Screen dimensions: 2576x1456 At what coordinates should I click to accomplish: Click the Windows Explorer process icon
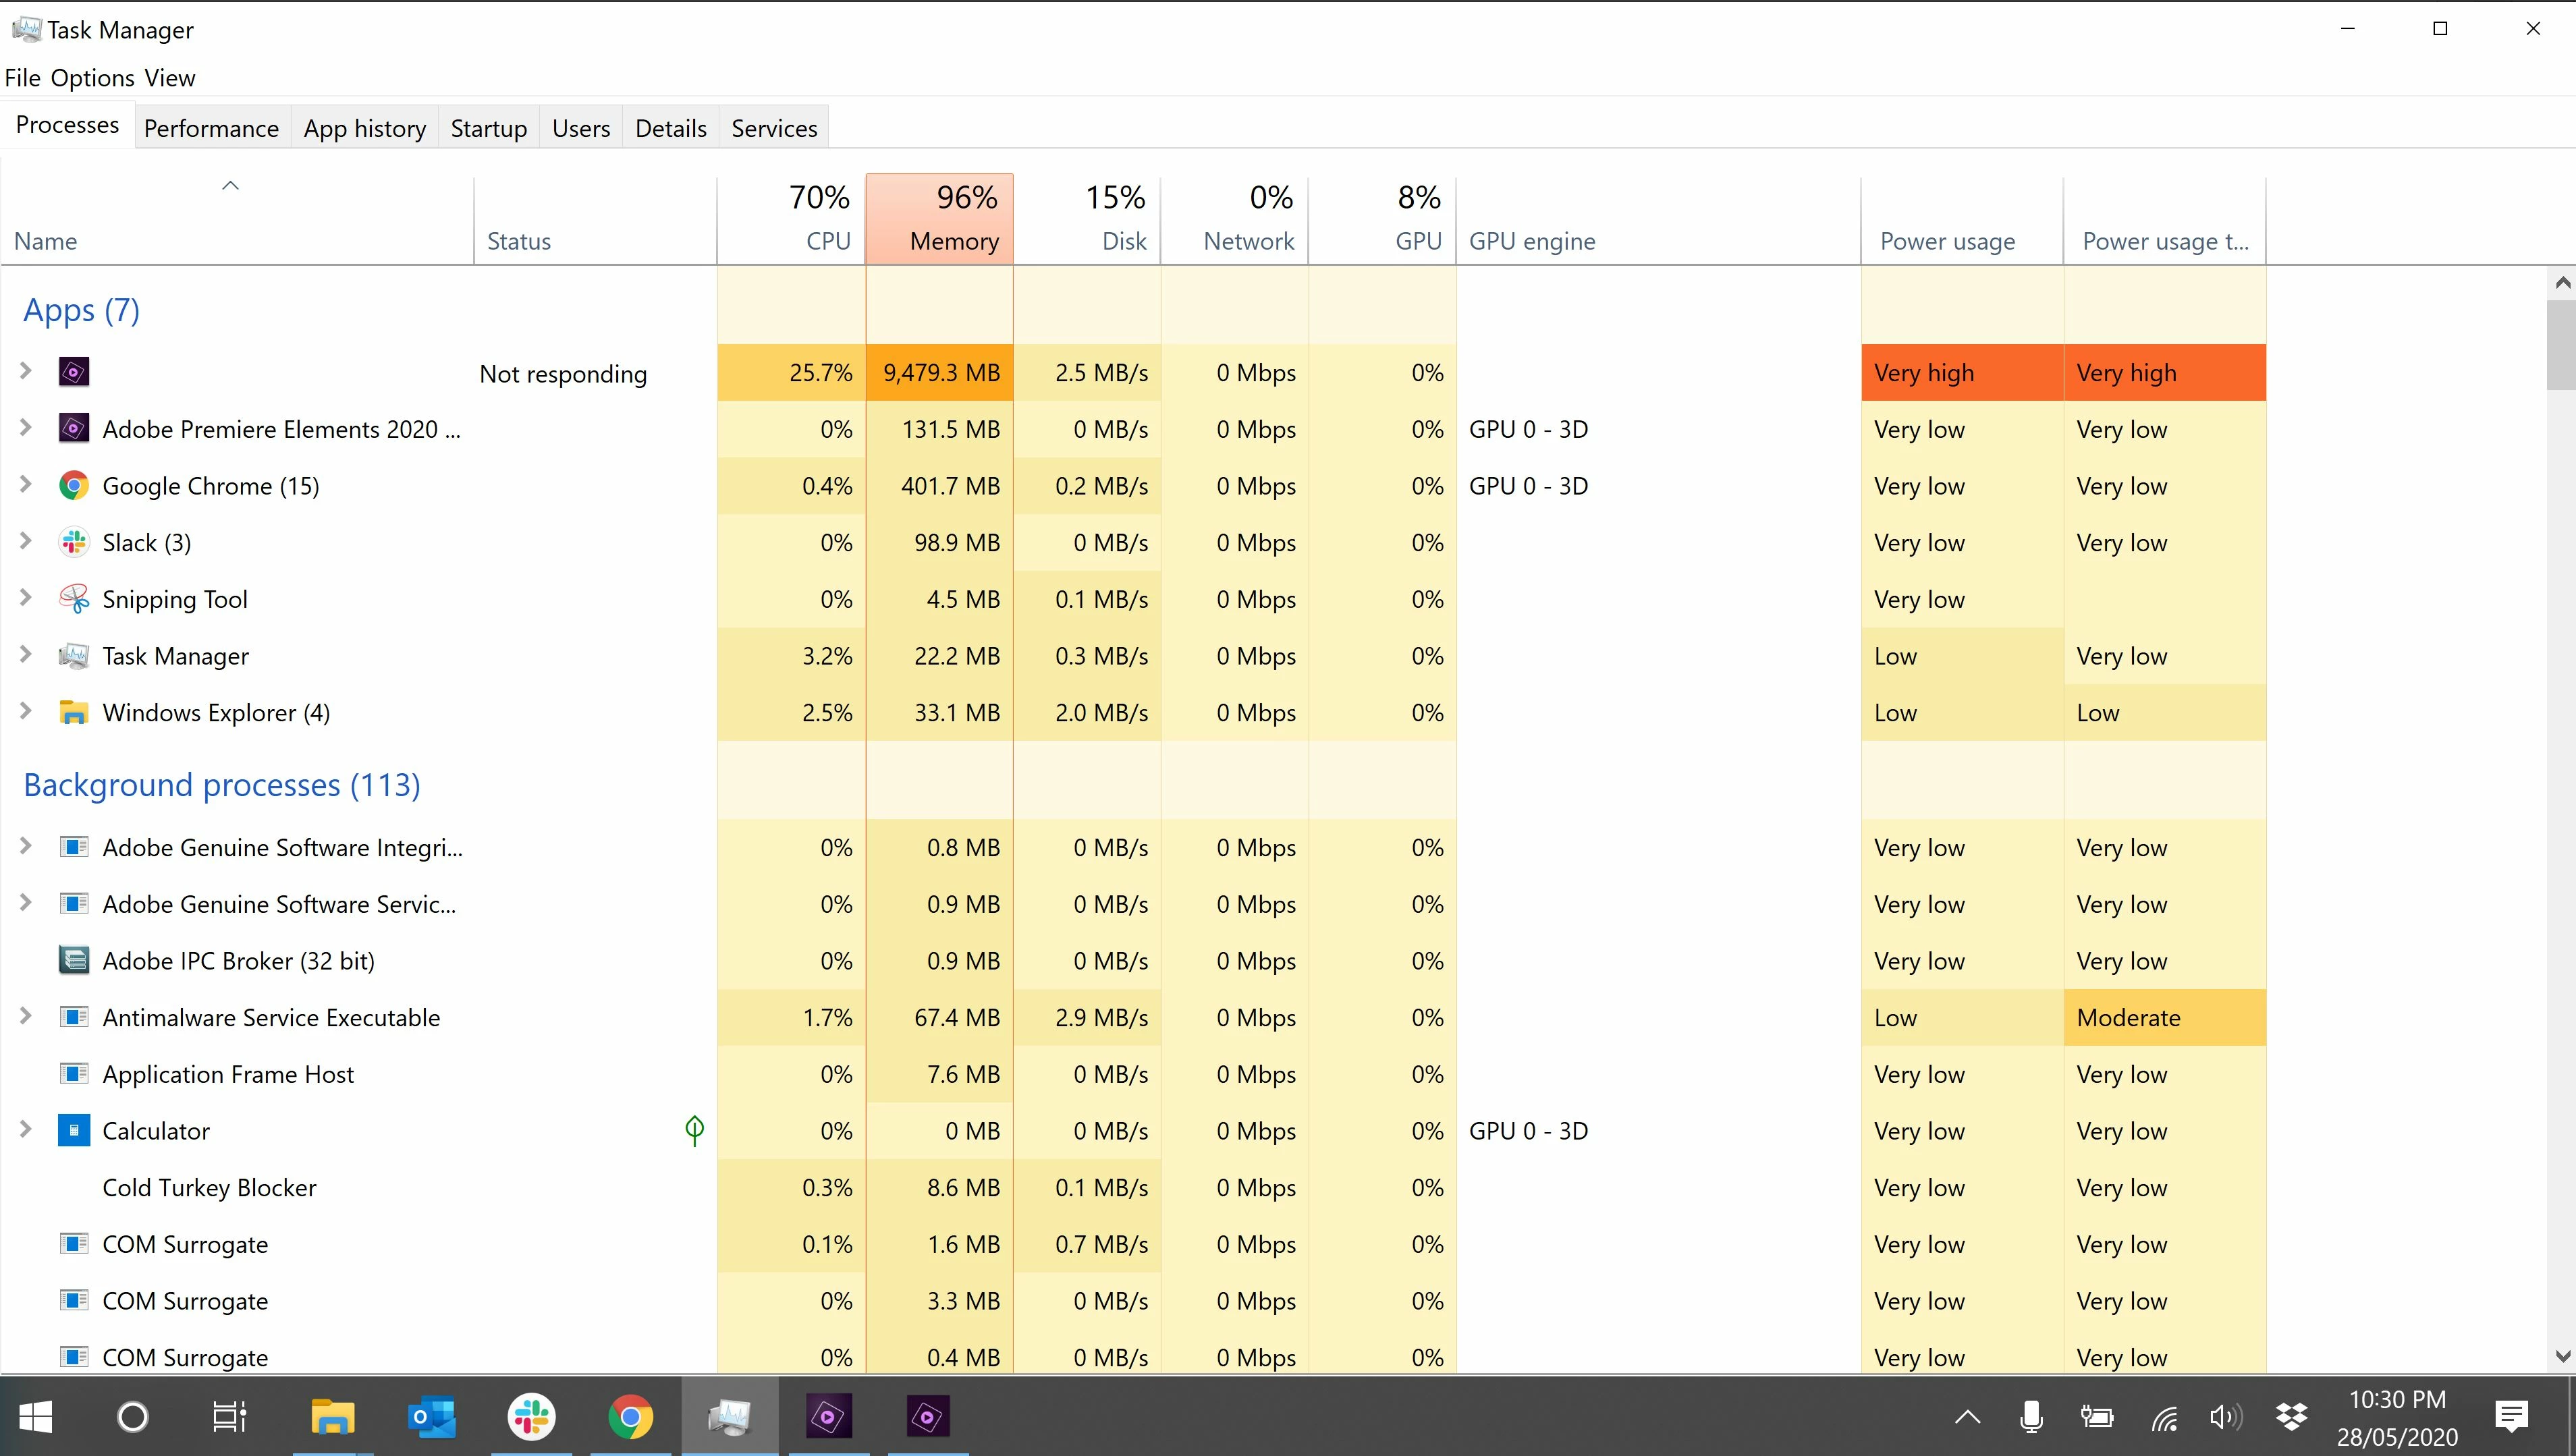[73, 713]
